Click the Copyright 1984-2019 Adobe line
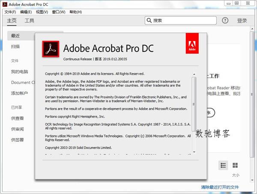 pos(95,74)
